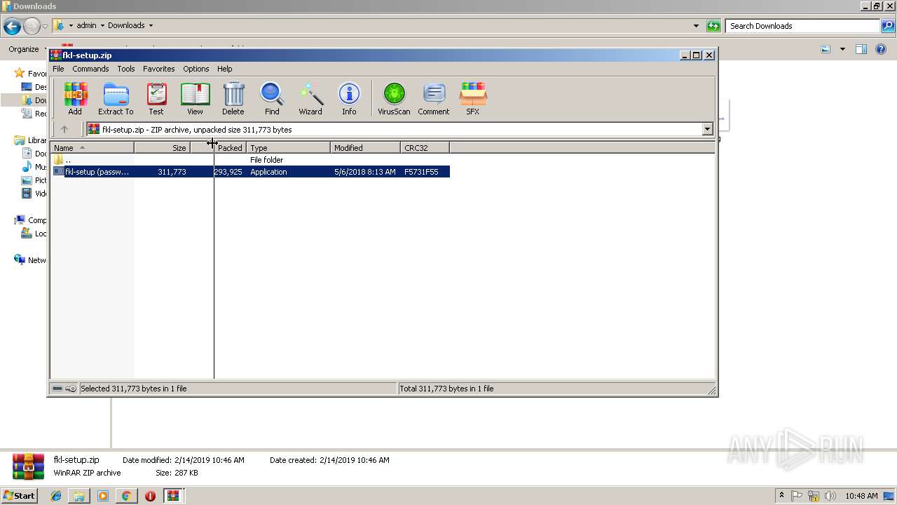Image resolution: width=897 pixels, height=505 pixels.
Task: Click the modified date 5/6/2018 8:13 AM
Action: click(x=364, y=172)
